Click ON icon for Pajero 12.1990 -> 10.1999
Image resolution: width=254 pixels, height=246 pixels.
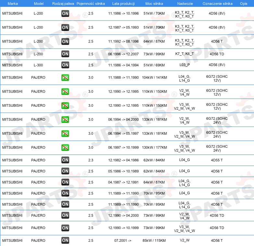click(x=65, y=228)
